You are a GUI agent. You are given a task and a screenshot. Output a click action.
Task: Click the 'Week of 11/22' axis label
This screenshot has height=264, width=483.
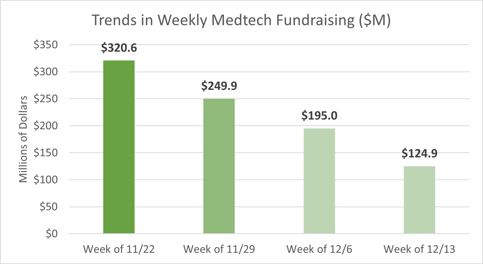pyautogui.click(x=119, y=249)
